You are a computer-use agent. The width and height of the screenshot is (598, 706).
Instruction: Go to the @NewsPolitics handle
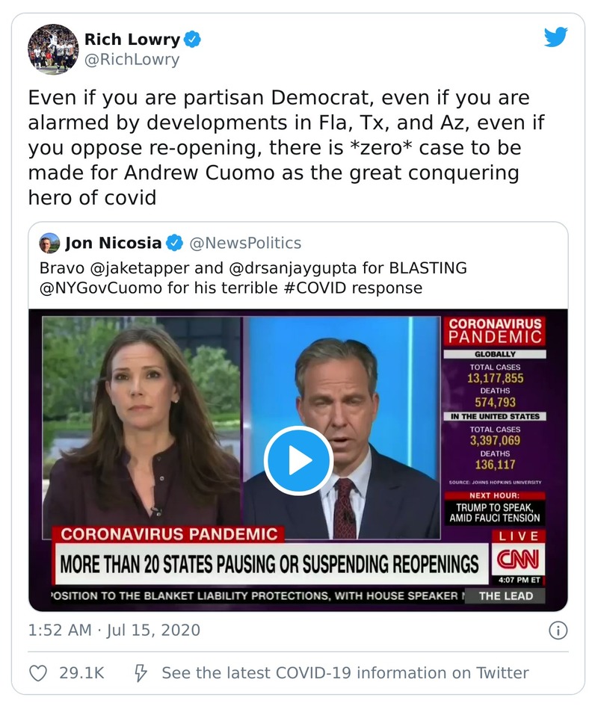[x=245, y=243]
